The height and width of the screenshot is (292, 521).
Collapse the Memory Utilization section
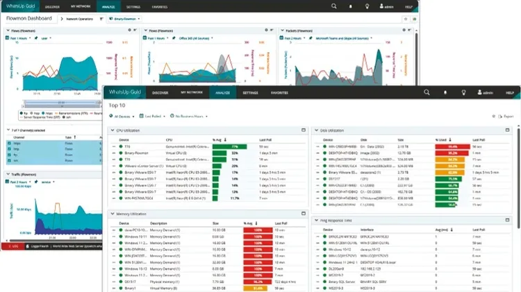[x=113, y=214]
